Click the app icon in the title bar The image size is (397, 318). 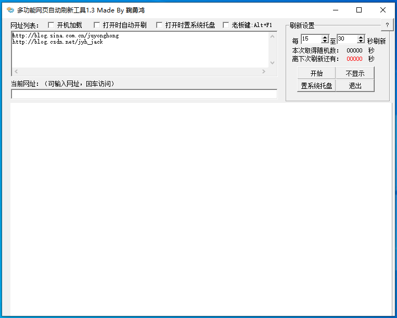(10, 10)
